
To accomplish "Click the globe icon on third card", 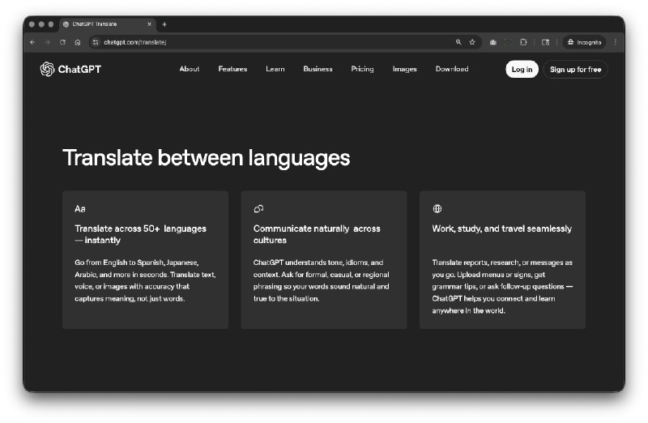I will pos(437,209).
